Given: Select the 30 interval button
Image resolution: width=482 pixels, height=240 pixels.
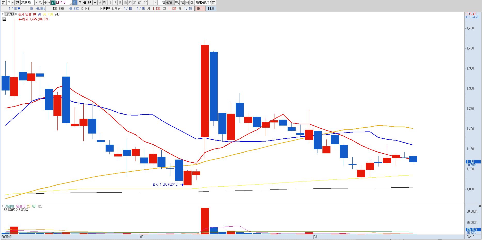Looking at the screenshot, I should [135, 3].
